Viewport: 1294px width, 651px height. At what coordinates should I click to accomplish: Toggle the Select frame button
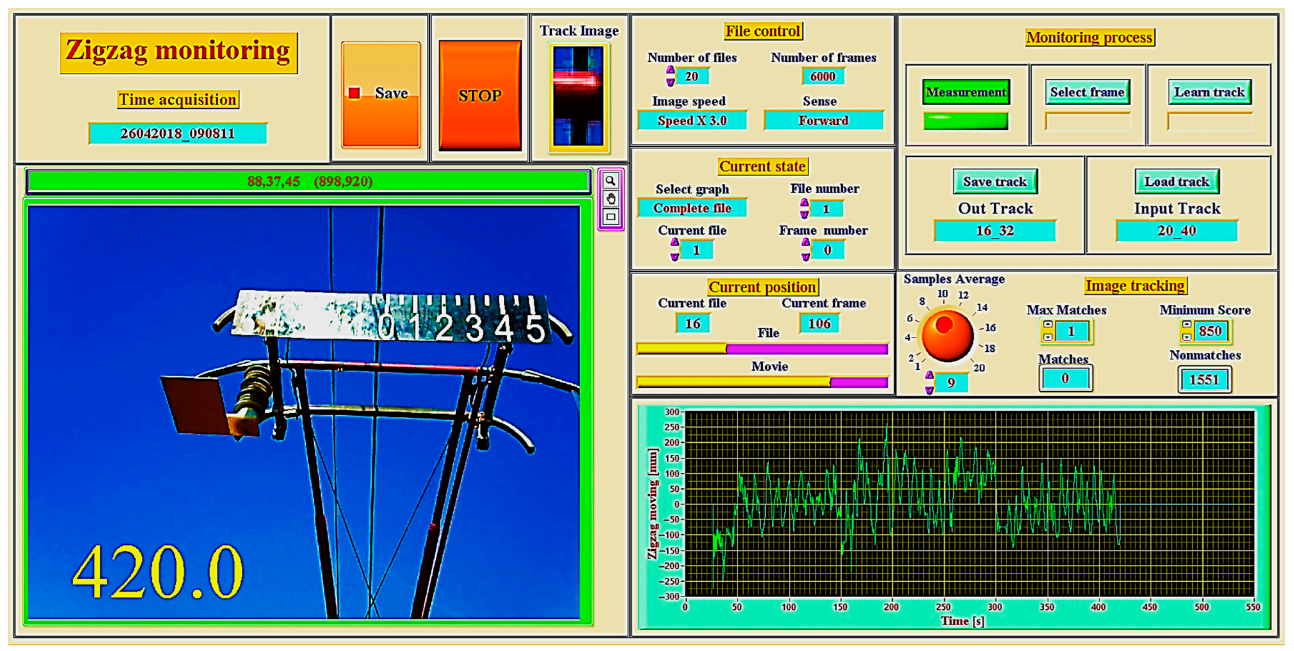1087,92
